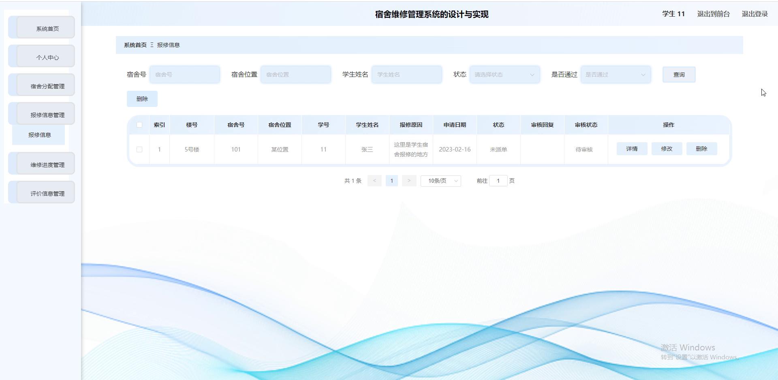Click the page title 宿舍维修管理系统的设计与实现
778x380 pixels.
(432, 14)
